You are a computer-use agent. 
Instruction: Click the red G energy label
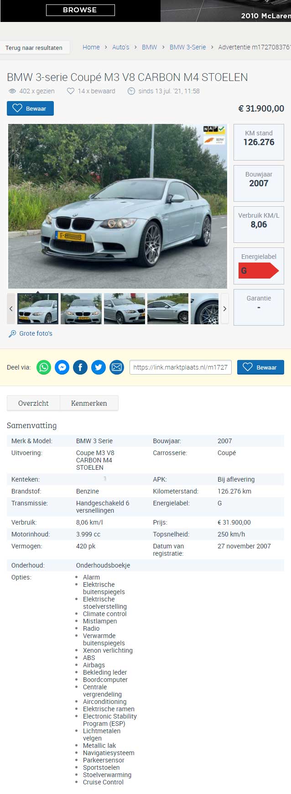259,271
